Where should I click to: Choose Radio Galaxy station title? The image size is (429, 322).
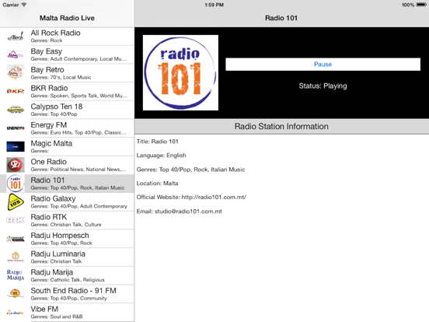(x=53, y=198)
